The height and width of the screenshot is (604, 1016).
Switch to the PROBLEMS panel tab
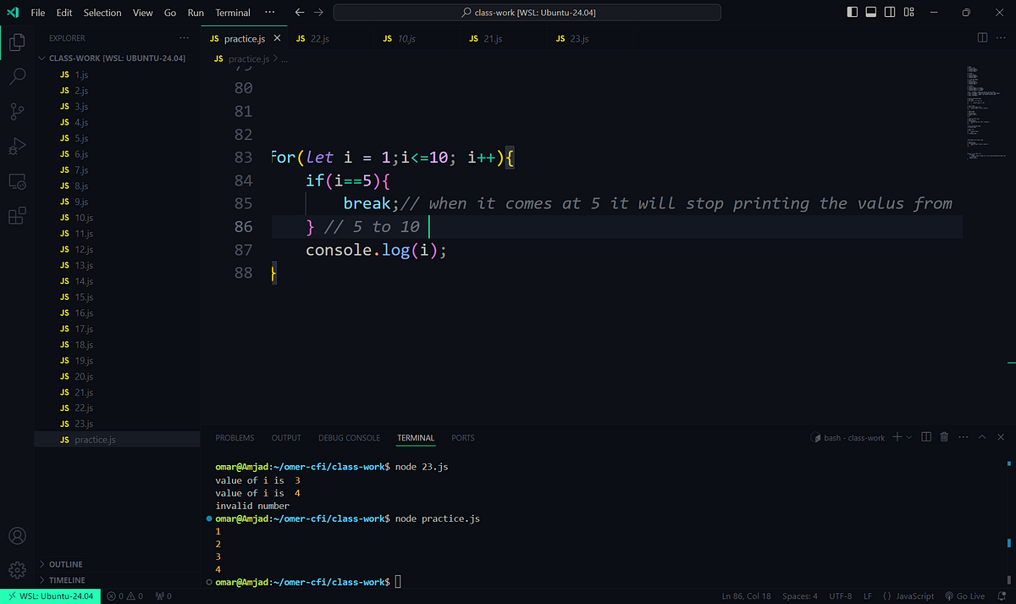point(235,438)
